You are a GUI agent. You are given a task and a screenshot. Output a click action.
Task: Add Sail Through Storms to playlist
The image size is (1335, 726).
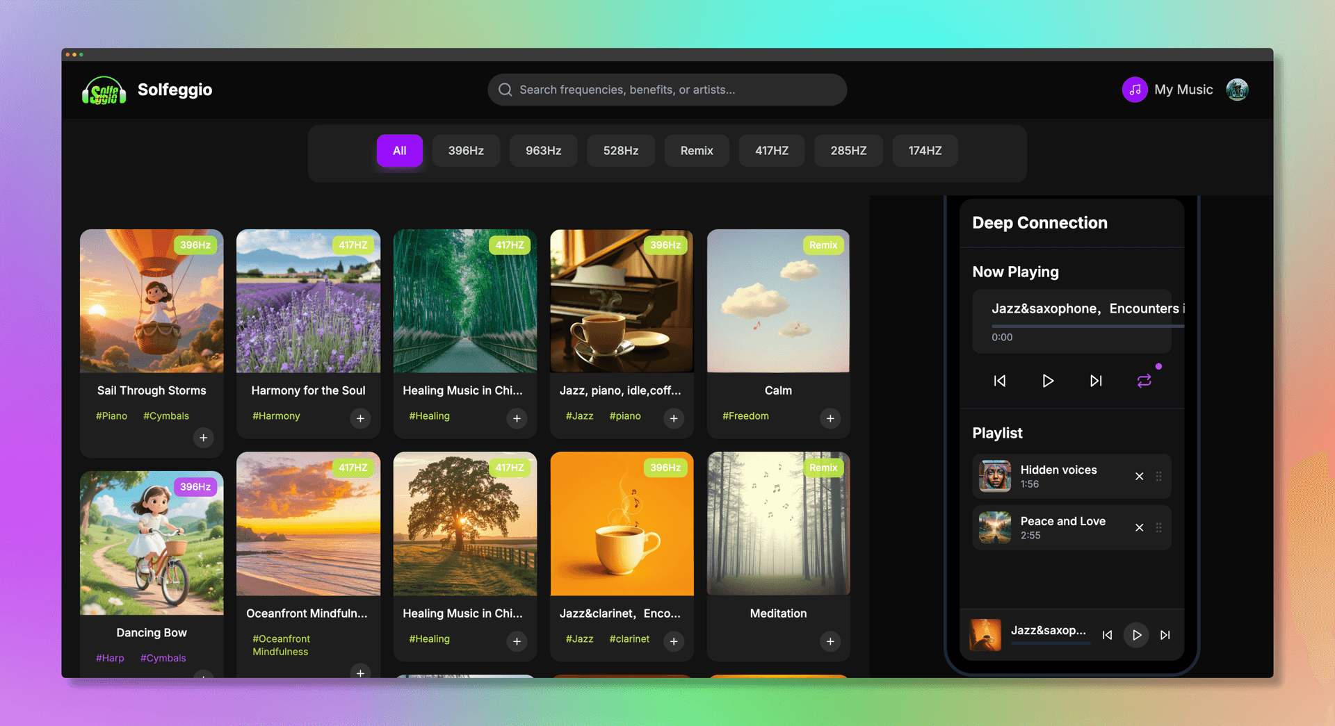(203, 438)
